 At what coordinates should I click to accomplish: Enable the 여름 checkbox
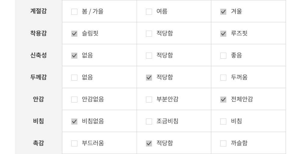tap(149, 12)
